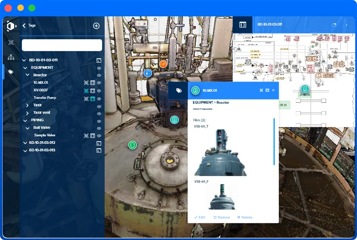The image size is (357, 240).
Task: Toggle visibility of Tank group
Action: point(99,107)
